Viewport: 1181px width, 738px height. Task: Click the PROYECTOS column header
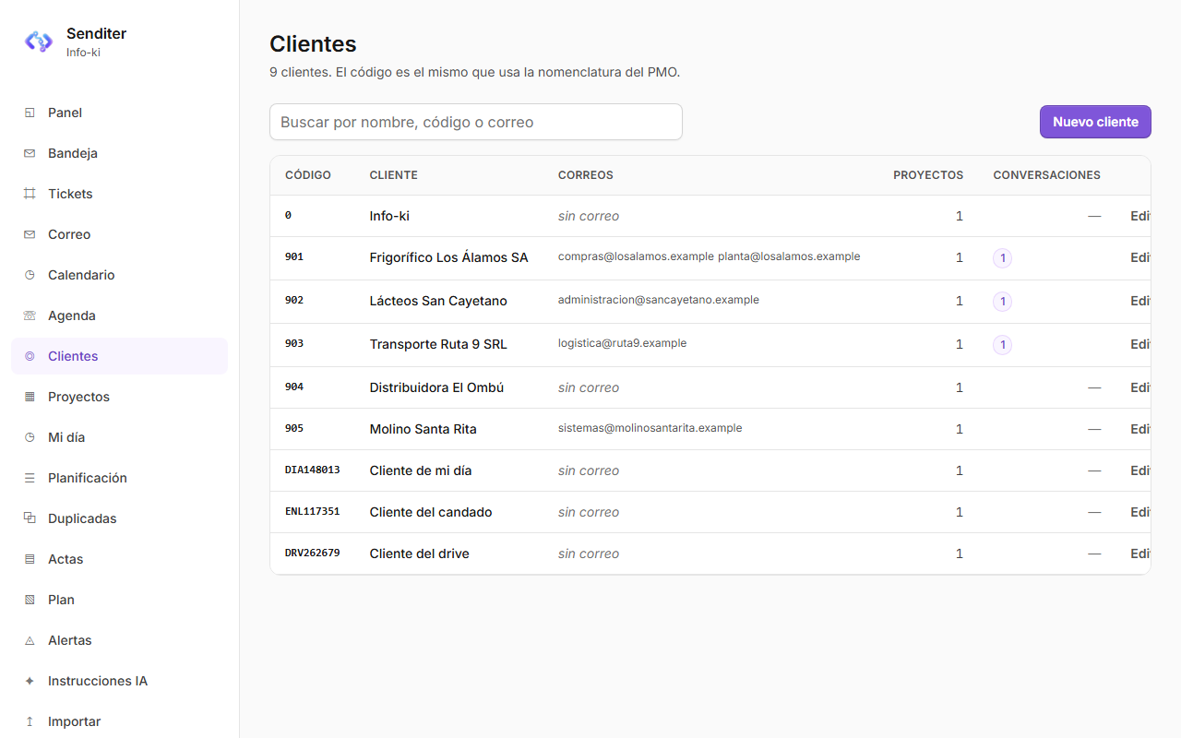pos(928,175)
